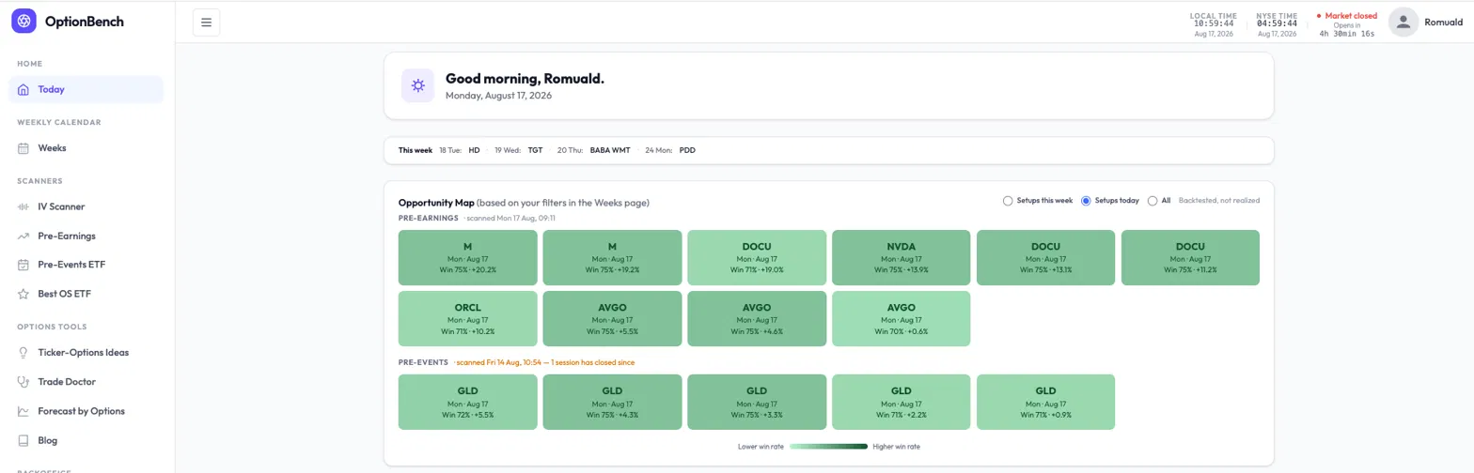Open the DOCU card with +13.1%
This screenshot has height=473, width=1474.
coord(1045,257)
